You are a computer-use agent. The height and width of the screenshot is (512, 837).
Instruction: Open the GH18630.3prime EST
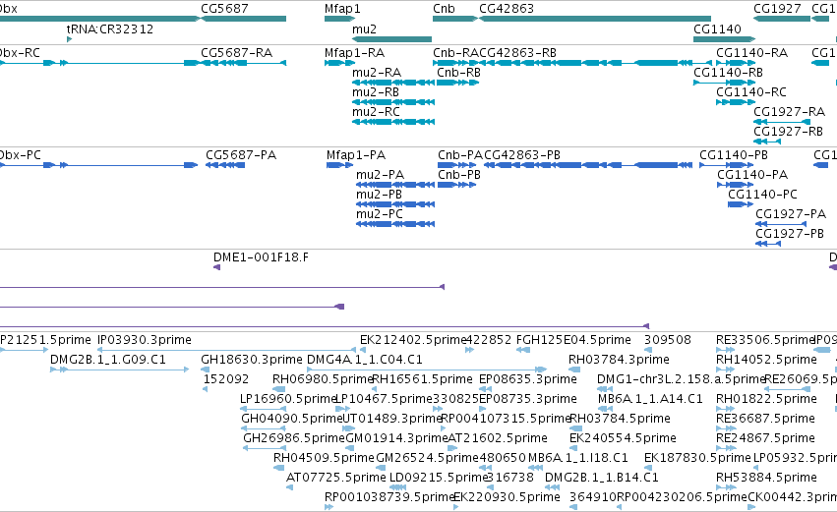205,370
